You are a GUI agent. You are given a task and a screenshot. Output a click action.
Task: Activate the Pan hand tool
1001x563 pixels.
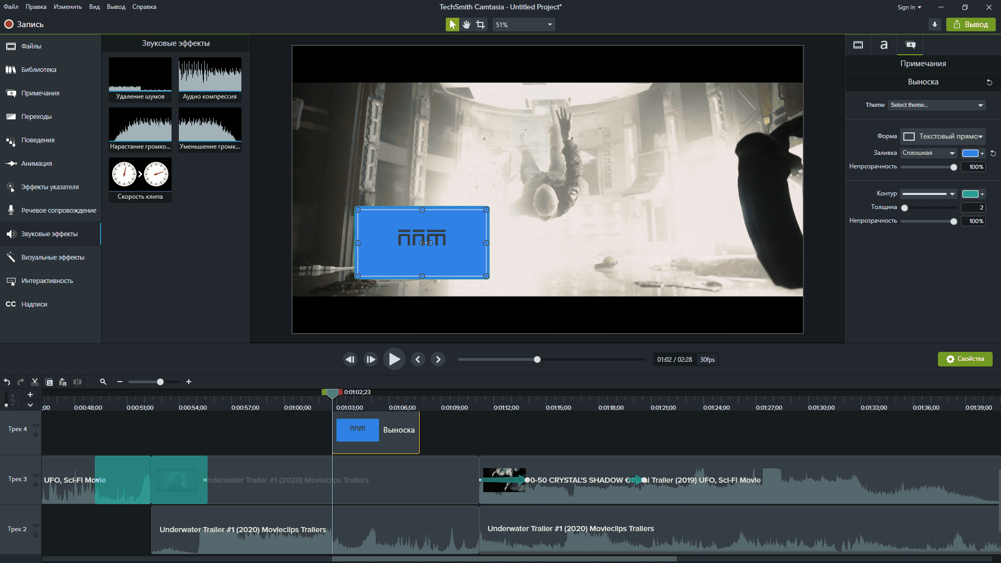(x=466, y=25)
